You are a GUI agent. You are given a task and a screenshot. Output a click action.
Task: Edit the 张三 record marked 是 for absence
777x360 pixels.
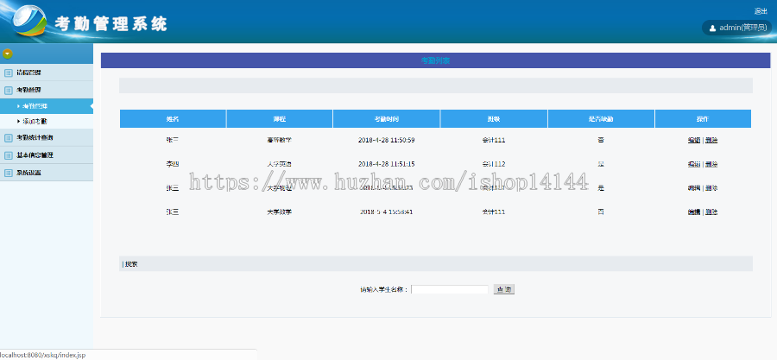click(x=694, y=188)
